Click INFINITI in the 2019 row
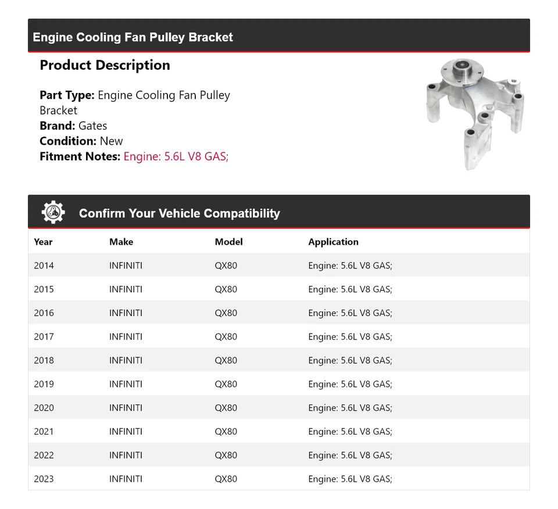 126,384
